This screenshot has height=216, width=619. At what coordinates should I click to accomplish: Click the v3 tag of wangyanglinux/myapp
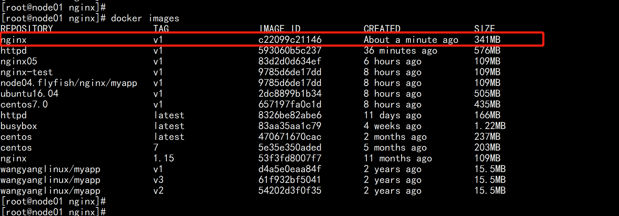pyautogui.click(x=158, y=180)
